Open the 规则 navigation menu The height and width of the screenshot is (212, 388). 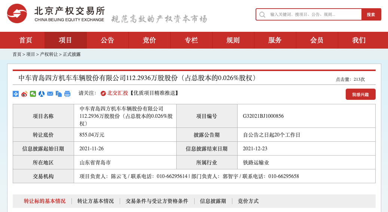pos(233,40)
